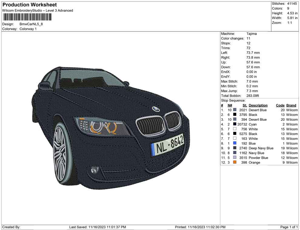
Task: Select the BMW roundel logo on the car hood
Action: coord(155,109)
